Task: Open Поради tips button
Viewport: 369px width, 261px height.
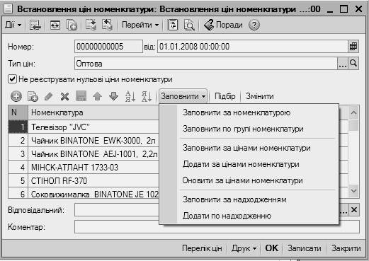Action: [x=223, y=25]
